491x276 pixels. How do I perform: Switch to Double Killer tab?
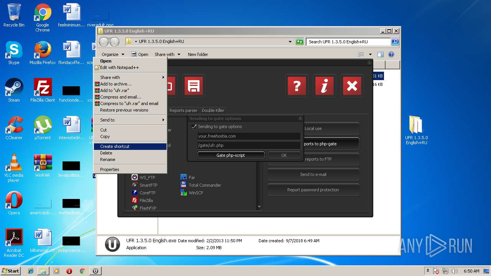tap(213, 110)
